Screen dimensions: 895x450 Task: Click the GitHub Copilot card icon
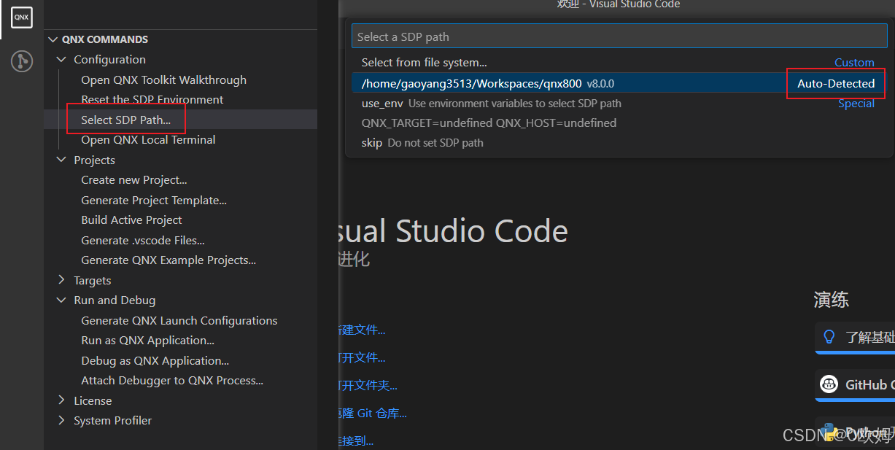click(829, 384)
